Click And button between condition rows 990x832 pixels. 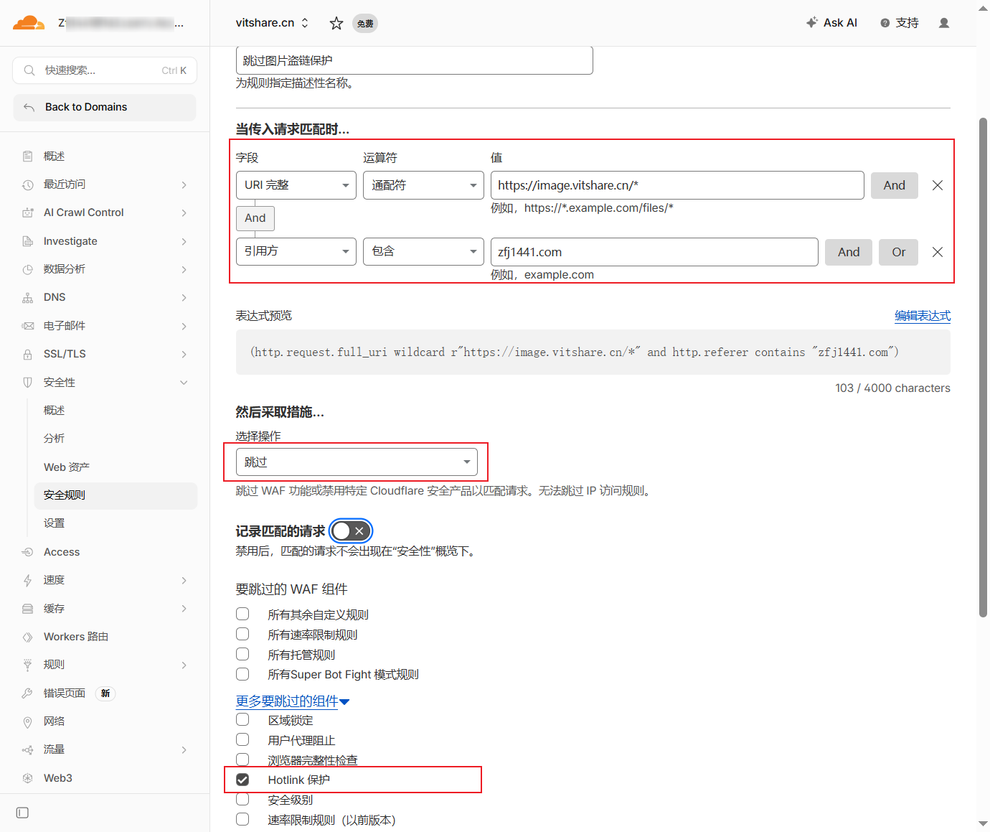click(255, 218)
